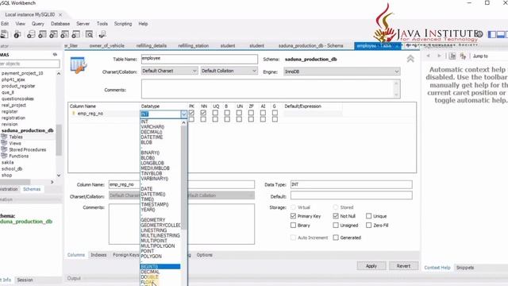Close the Local instance MySQL80 tab

click(60, 14)
